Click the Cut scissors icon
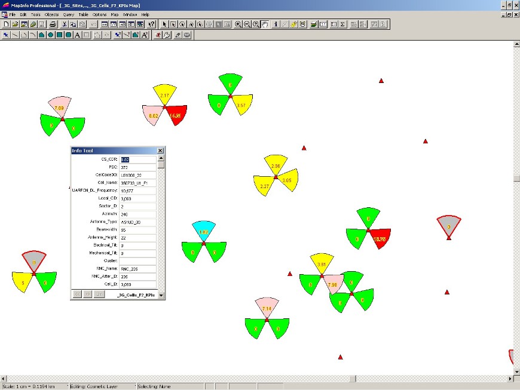The height and width of the screenshot is (390, 520). pos(64,24)
